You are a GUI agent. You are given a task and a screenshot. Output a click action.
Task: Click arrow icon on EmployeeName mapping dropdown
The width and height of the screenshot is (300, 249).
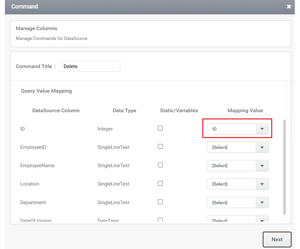(262, 166)
